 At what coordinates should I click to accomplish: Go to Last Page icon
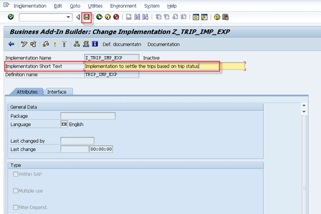coord(183,17)
